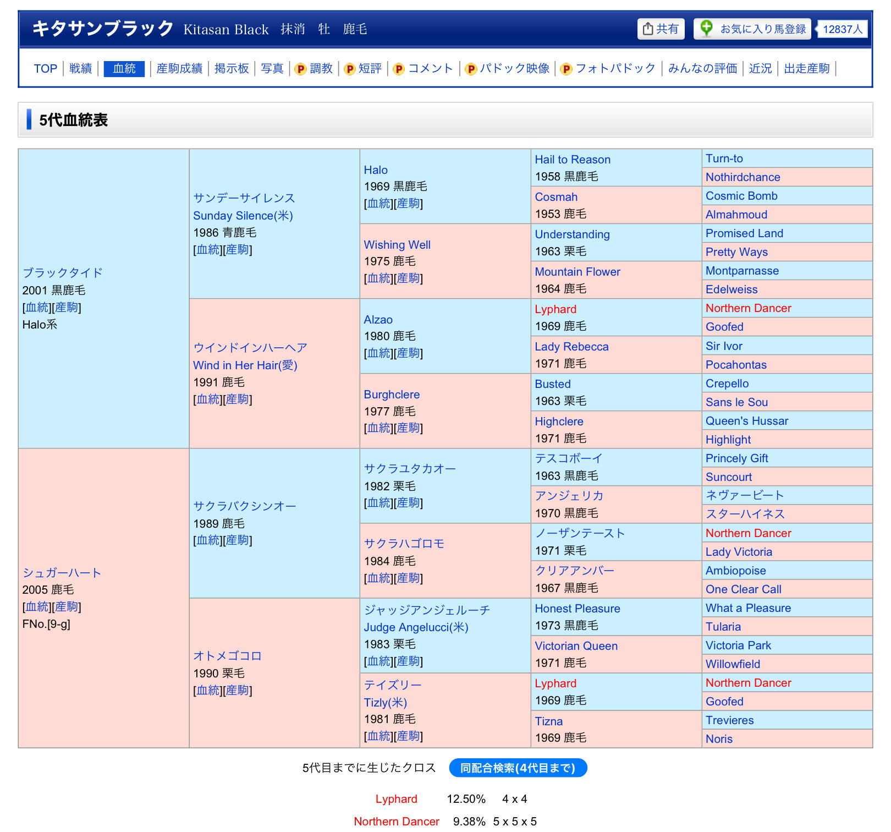Click the Tizna link
The height and width of the screenshot is (832, 891).
click(x=549, y=721)
